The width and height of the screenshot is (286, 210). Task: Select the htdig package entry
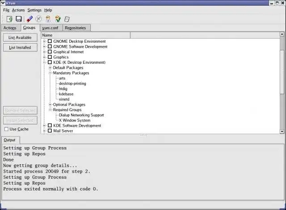click(63, 89)
